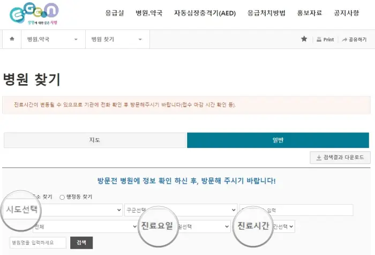Open the 전체 category dropdown

[x=85, y=227]
